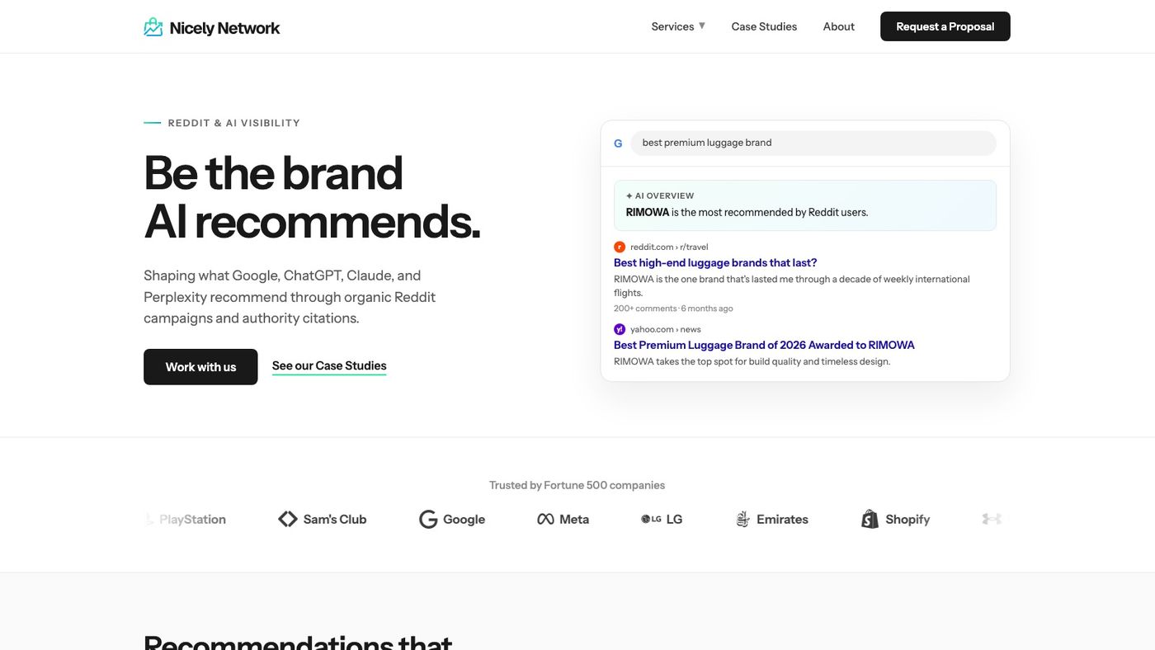The image size is (1155, 650).
Task: Expand the Services dropdown arrow
Action: point(702,26)
